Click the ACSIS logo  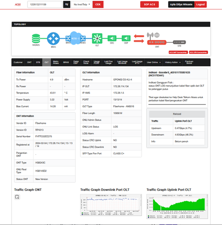[x=18, y=4]
